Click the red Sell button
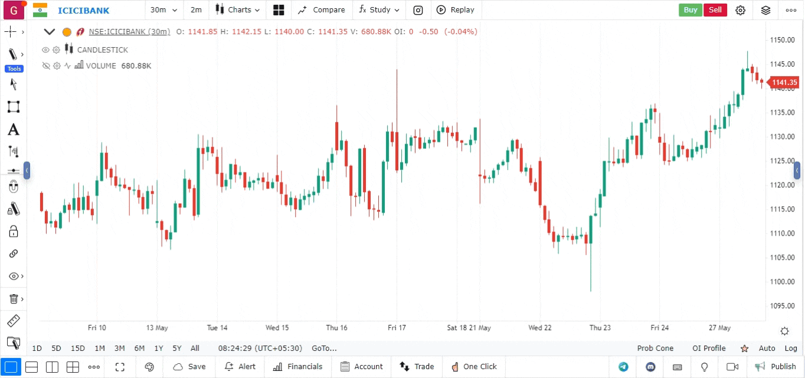This screenshot has width=805, height=378. point(715,10)
